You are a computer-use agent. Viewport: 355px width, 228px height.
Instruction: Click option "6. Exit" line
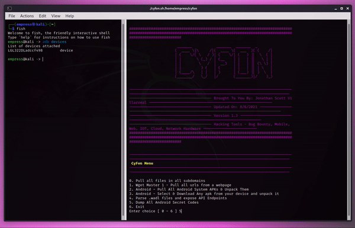tap(137, 207)
